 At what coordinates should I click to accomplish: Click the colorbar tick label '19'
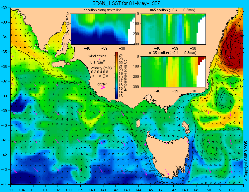pyautogui.click(x=121, y=73)
